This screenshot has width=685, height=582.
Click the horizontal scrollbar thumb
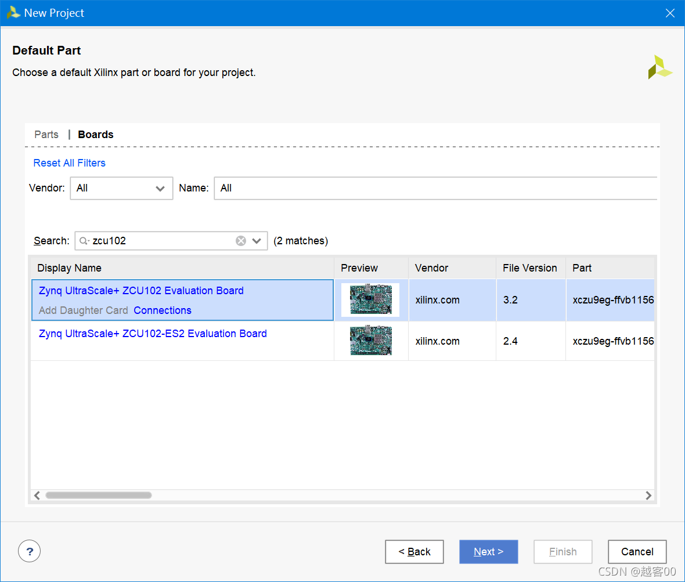99,495
